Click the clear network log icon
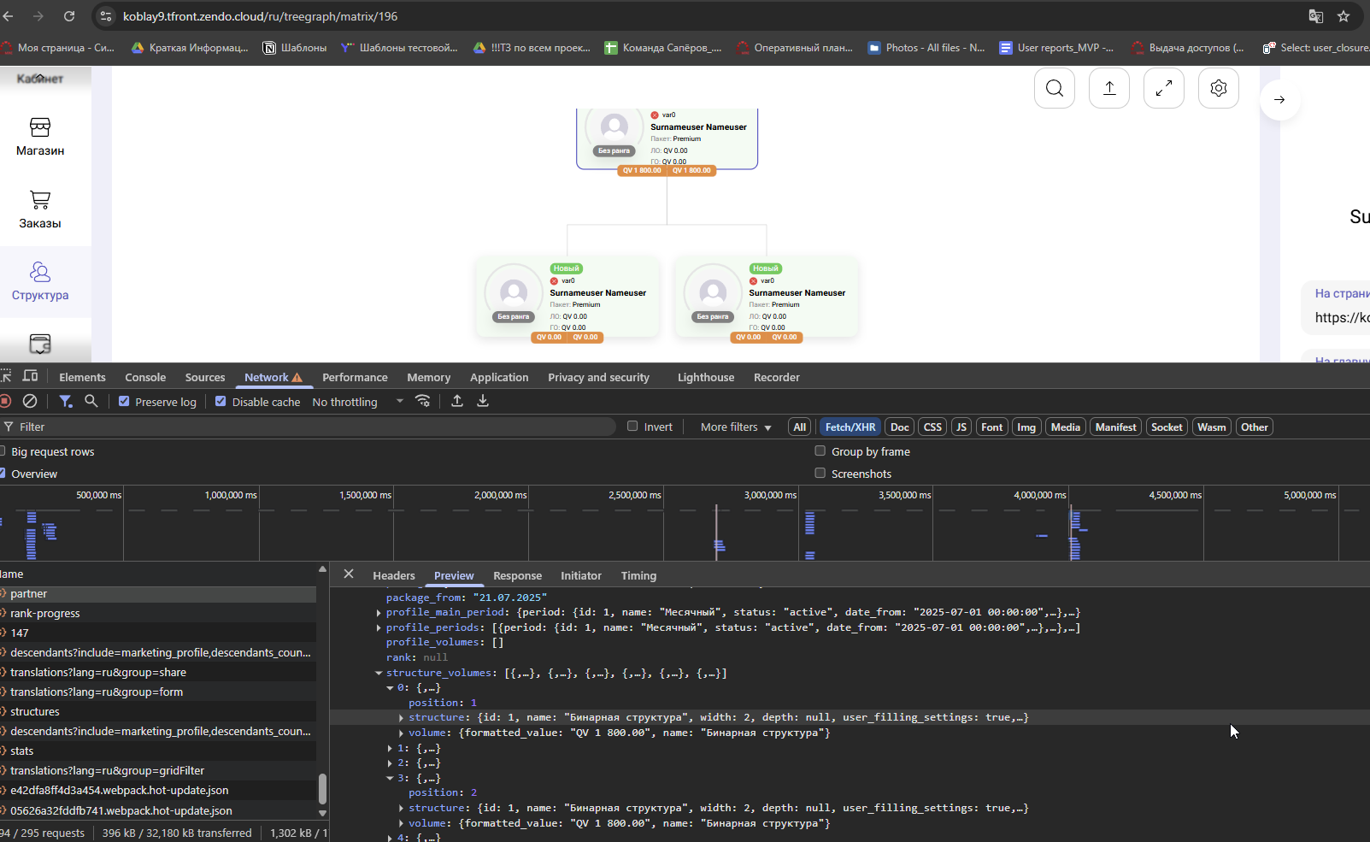Screen dimensions: 1370x842 [x=30, y=401]
